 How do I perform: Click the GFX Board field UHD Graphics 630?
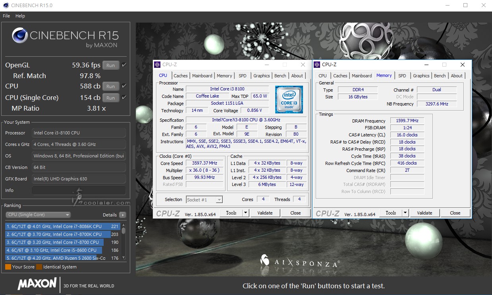click(x=79, y=179)
